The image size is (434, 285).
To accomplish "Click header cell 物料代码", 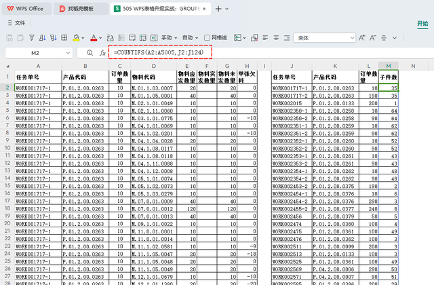I will (154, 77).
